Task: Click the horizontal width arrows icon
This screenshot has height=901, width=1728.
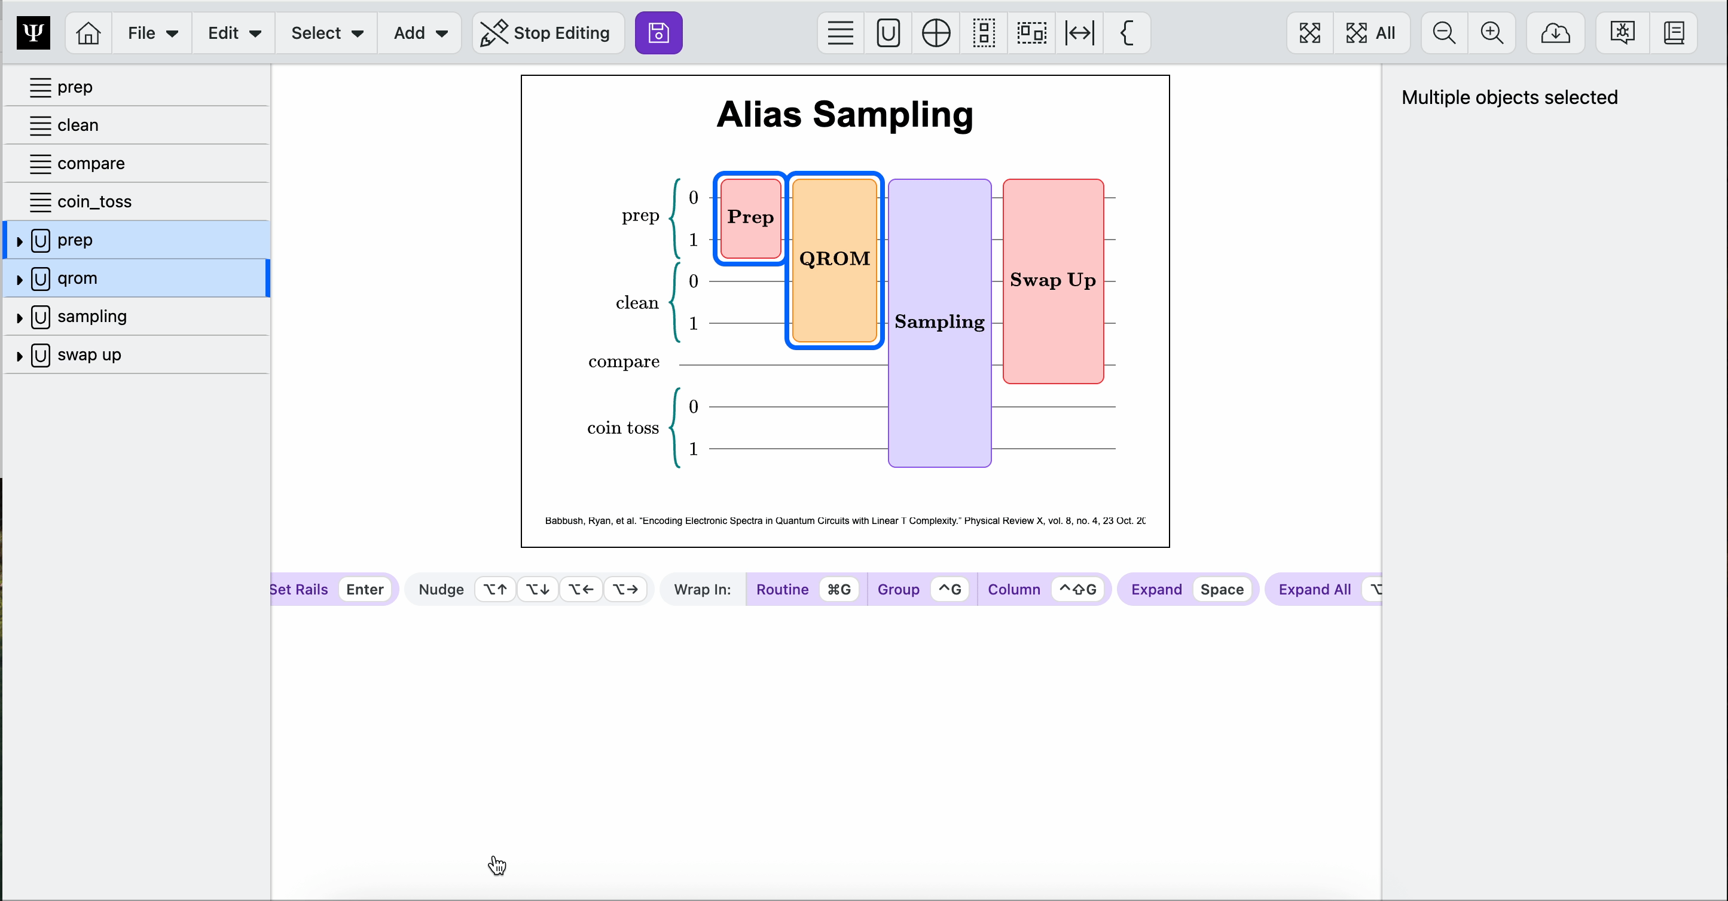Action: [x=1079, y=33]
